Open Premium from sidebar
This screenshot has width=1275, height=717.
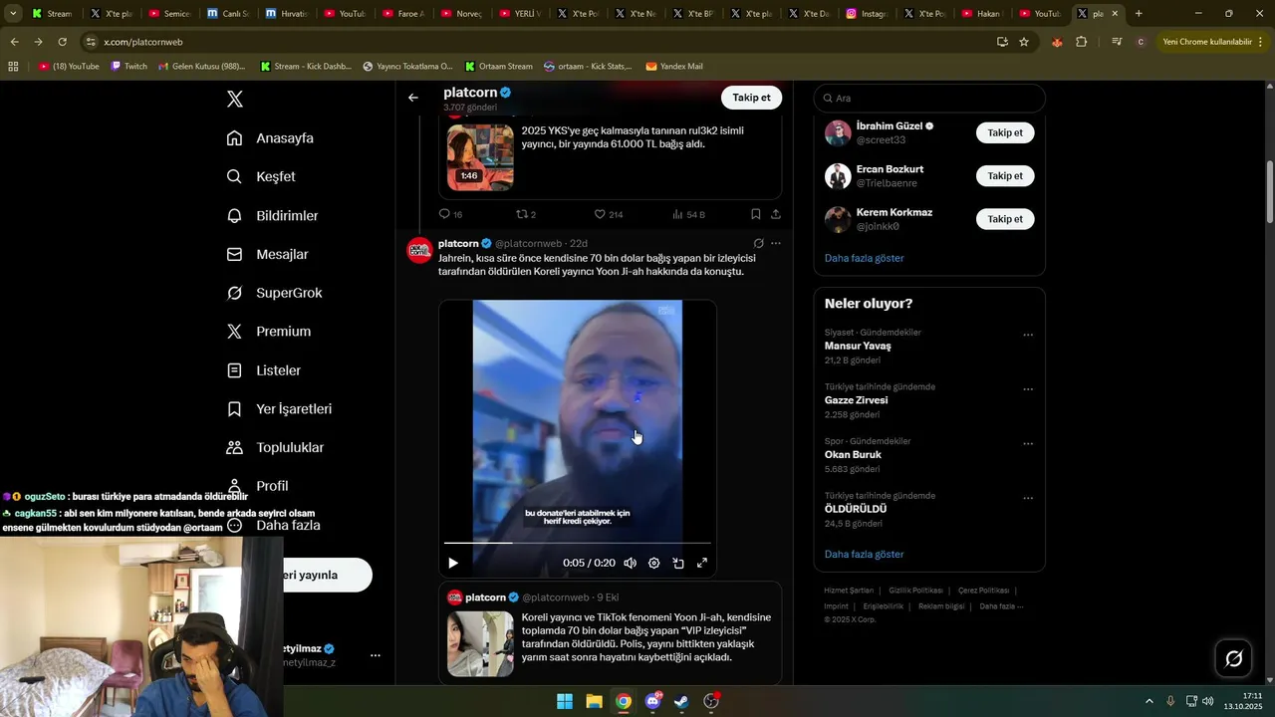point(268,332)
